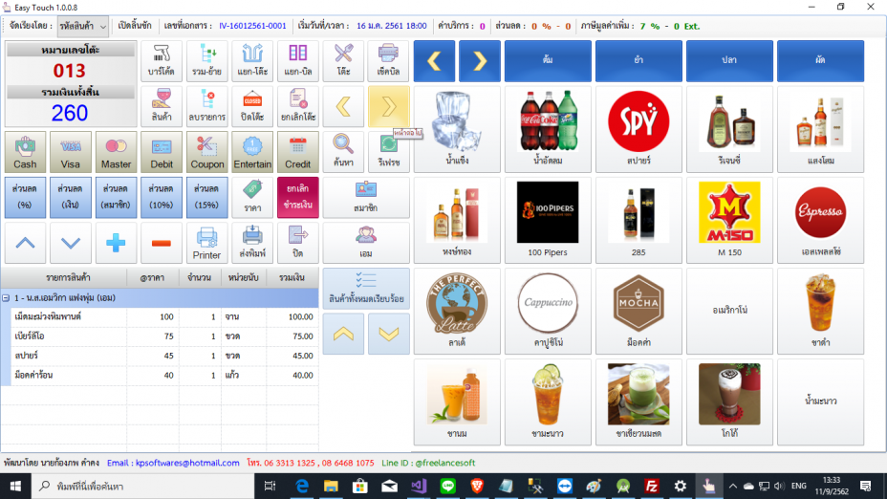
Task: Click the merge-move table (รวม-ย้าย) icon
Action: tap(206, 61)
